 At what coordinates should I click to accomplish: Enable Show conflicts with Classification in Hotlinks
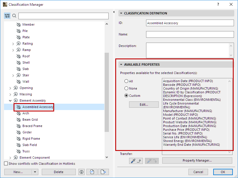coord(6,164)
